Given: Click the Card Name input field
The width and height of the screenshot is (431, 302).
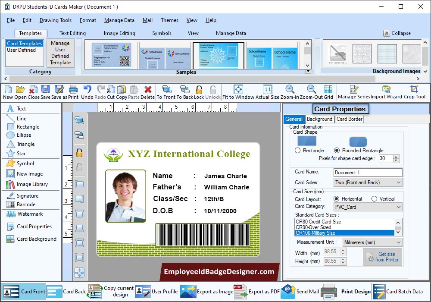Looking at the screenshot, I should coord(368,173).
